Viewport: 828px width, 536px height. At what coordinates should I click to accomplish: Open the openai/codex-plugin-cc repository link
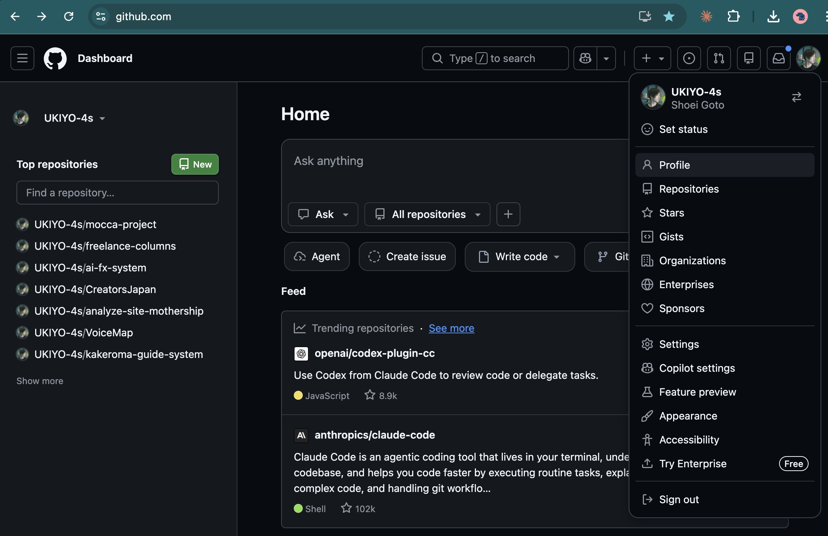point(375,353)
